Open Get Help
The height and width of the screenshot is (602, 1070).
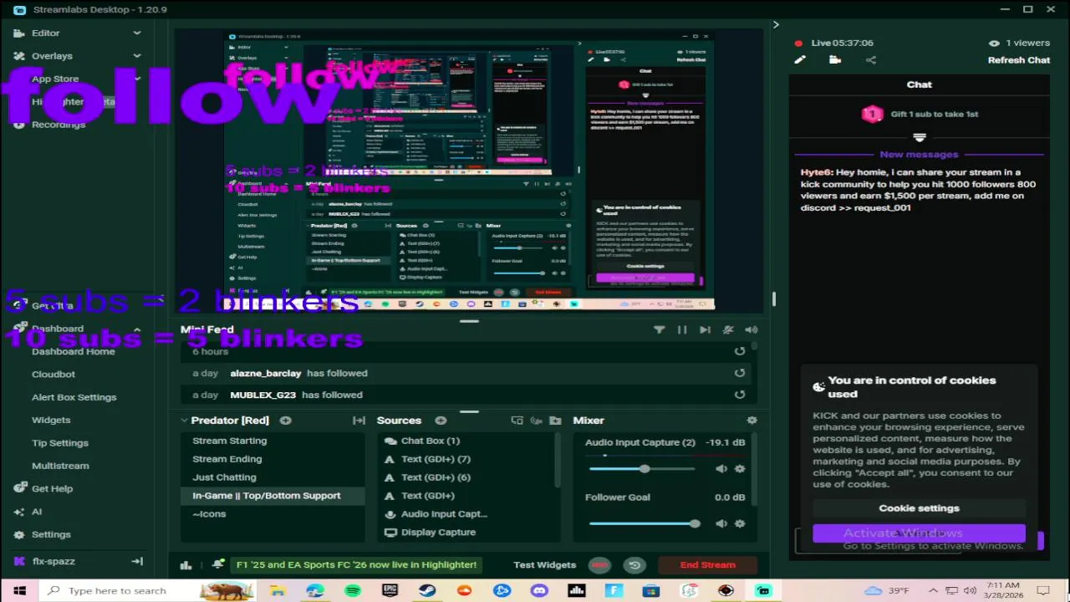point(52,488)
